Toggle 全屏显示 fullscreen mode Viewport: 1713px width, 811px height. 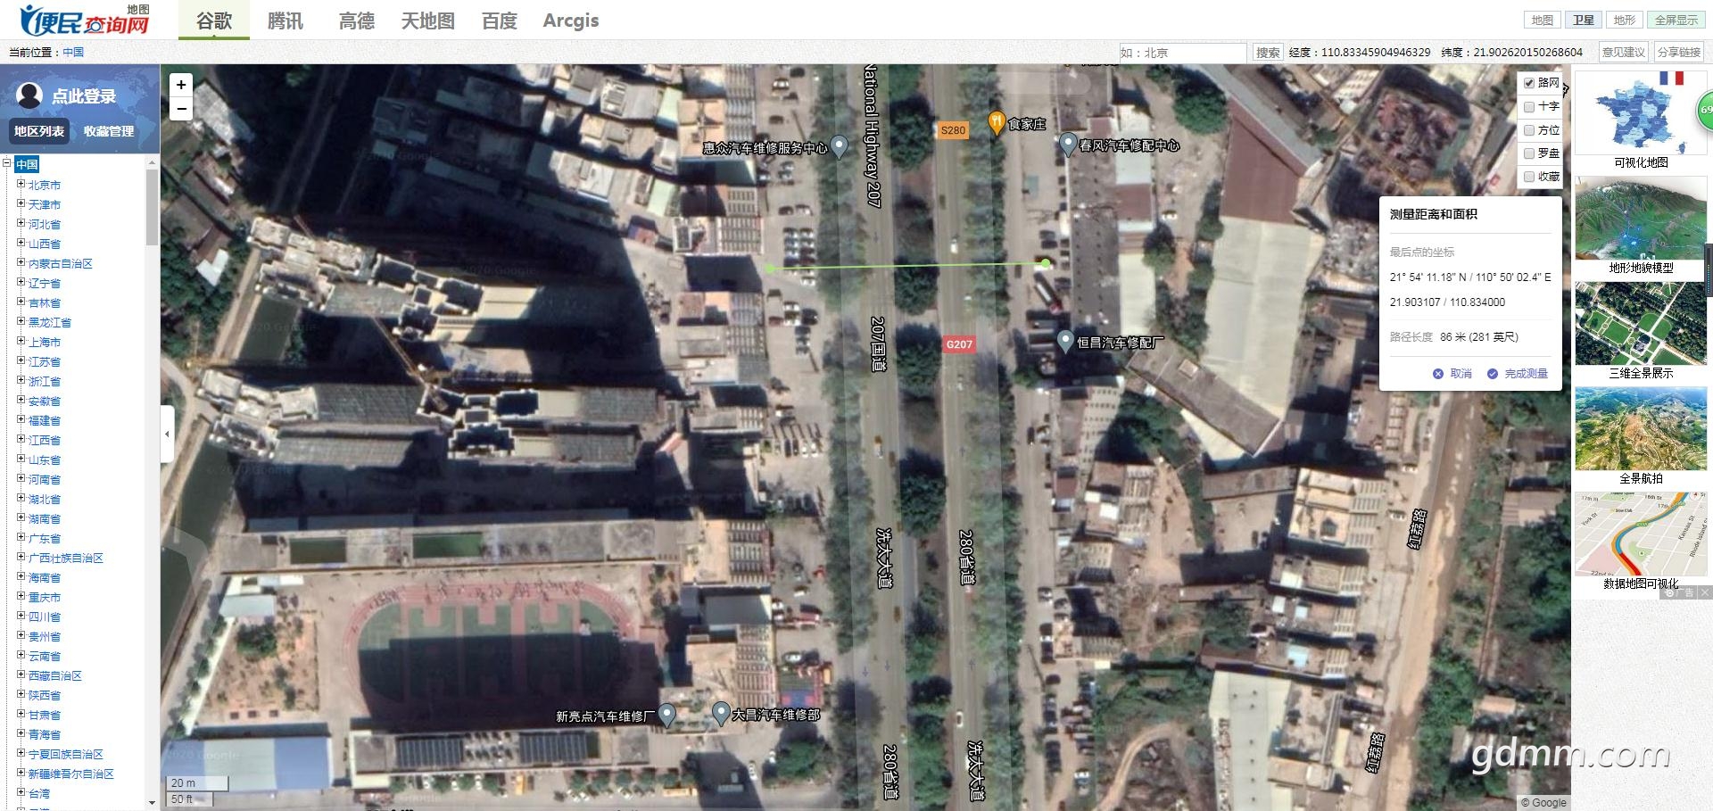(1676, 21)
